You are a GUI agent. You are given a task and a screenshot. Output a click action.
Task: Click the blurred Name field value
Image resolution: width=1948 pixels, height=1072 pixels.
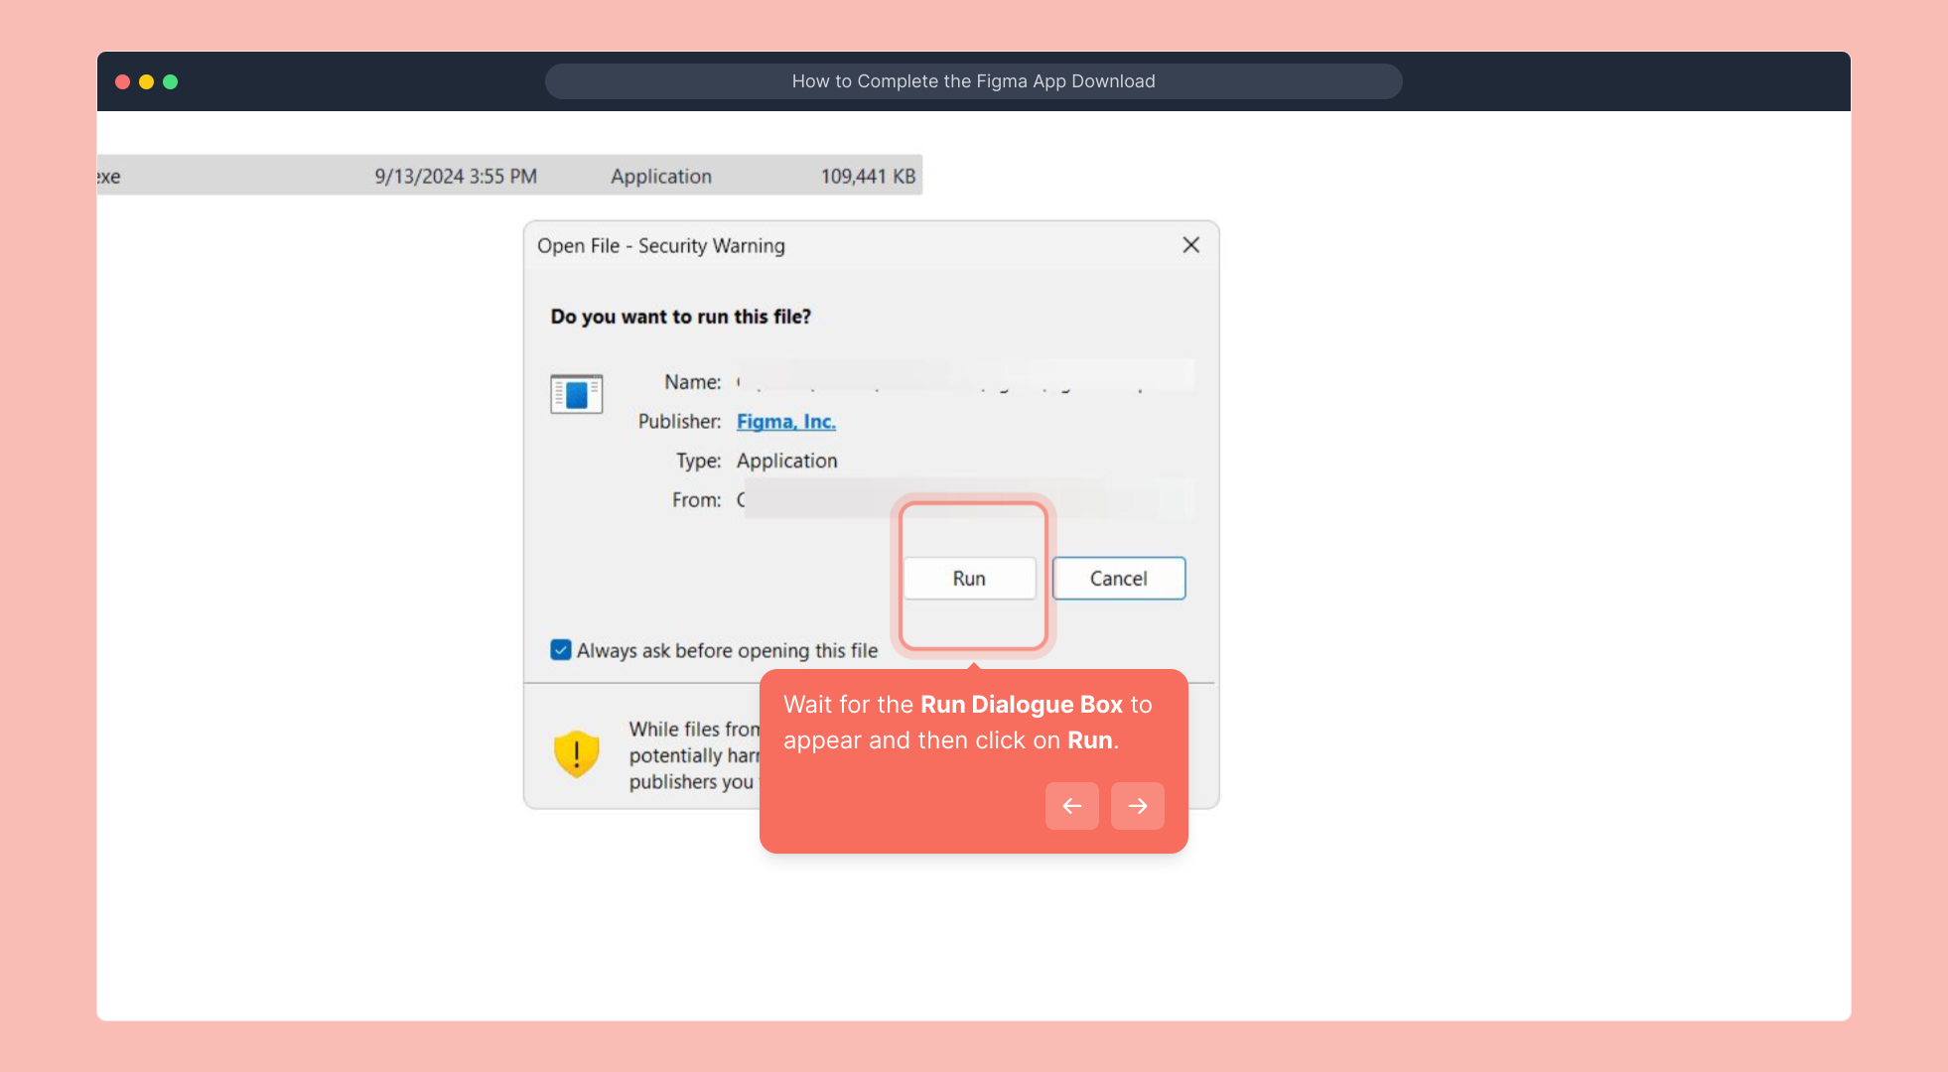click(x=963, y=381)
